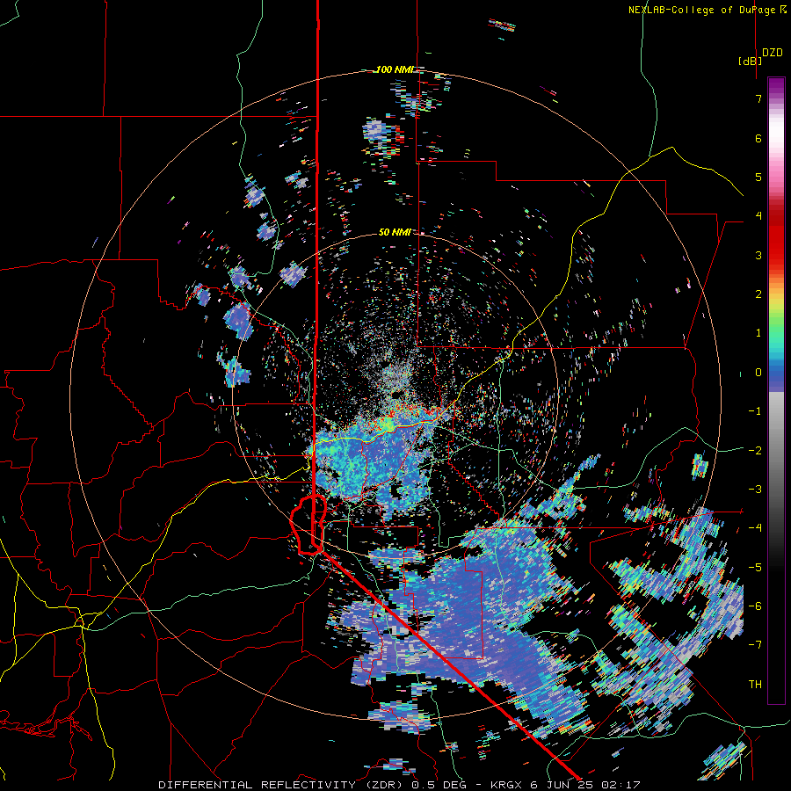Click scale value -3 on the legend

755,490
